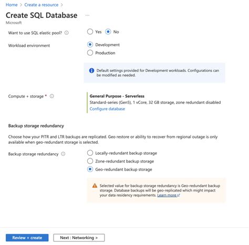
Task: Click the info icon beside SQL elastic pool
Action: coord(67,33)
